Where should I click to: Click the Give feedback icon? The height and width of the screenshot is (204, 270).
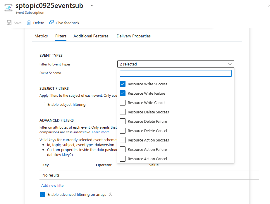click(x=51, y=23)
